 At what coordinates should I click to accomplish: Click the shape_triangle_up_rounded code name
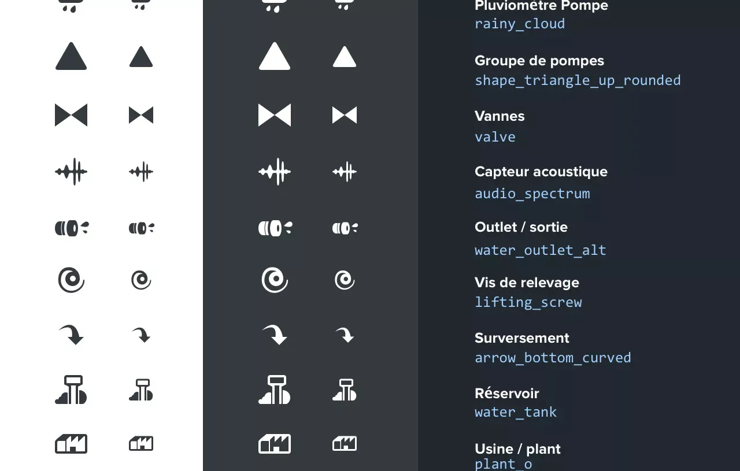(x=578, y=80)
